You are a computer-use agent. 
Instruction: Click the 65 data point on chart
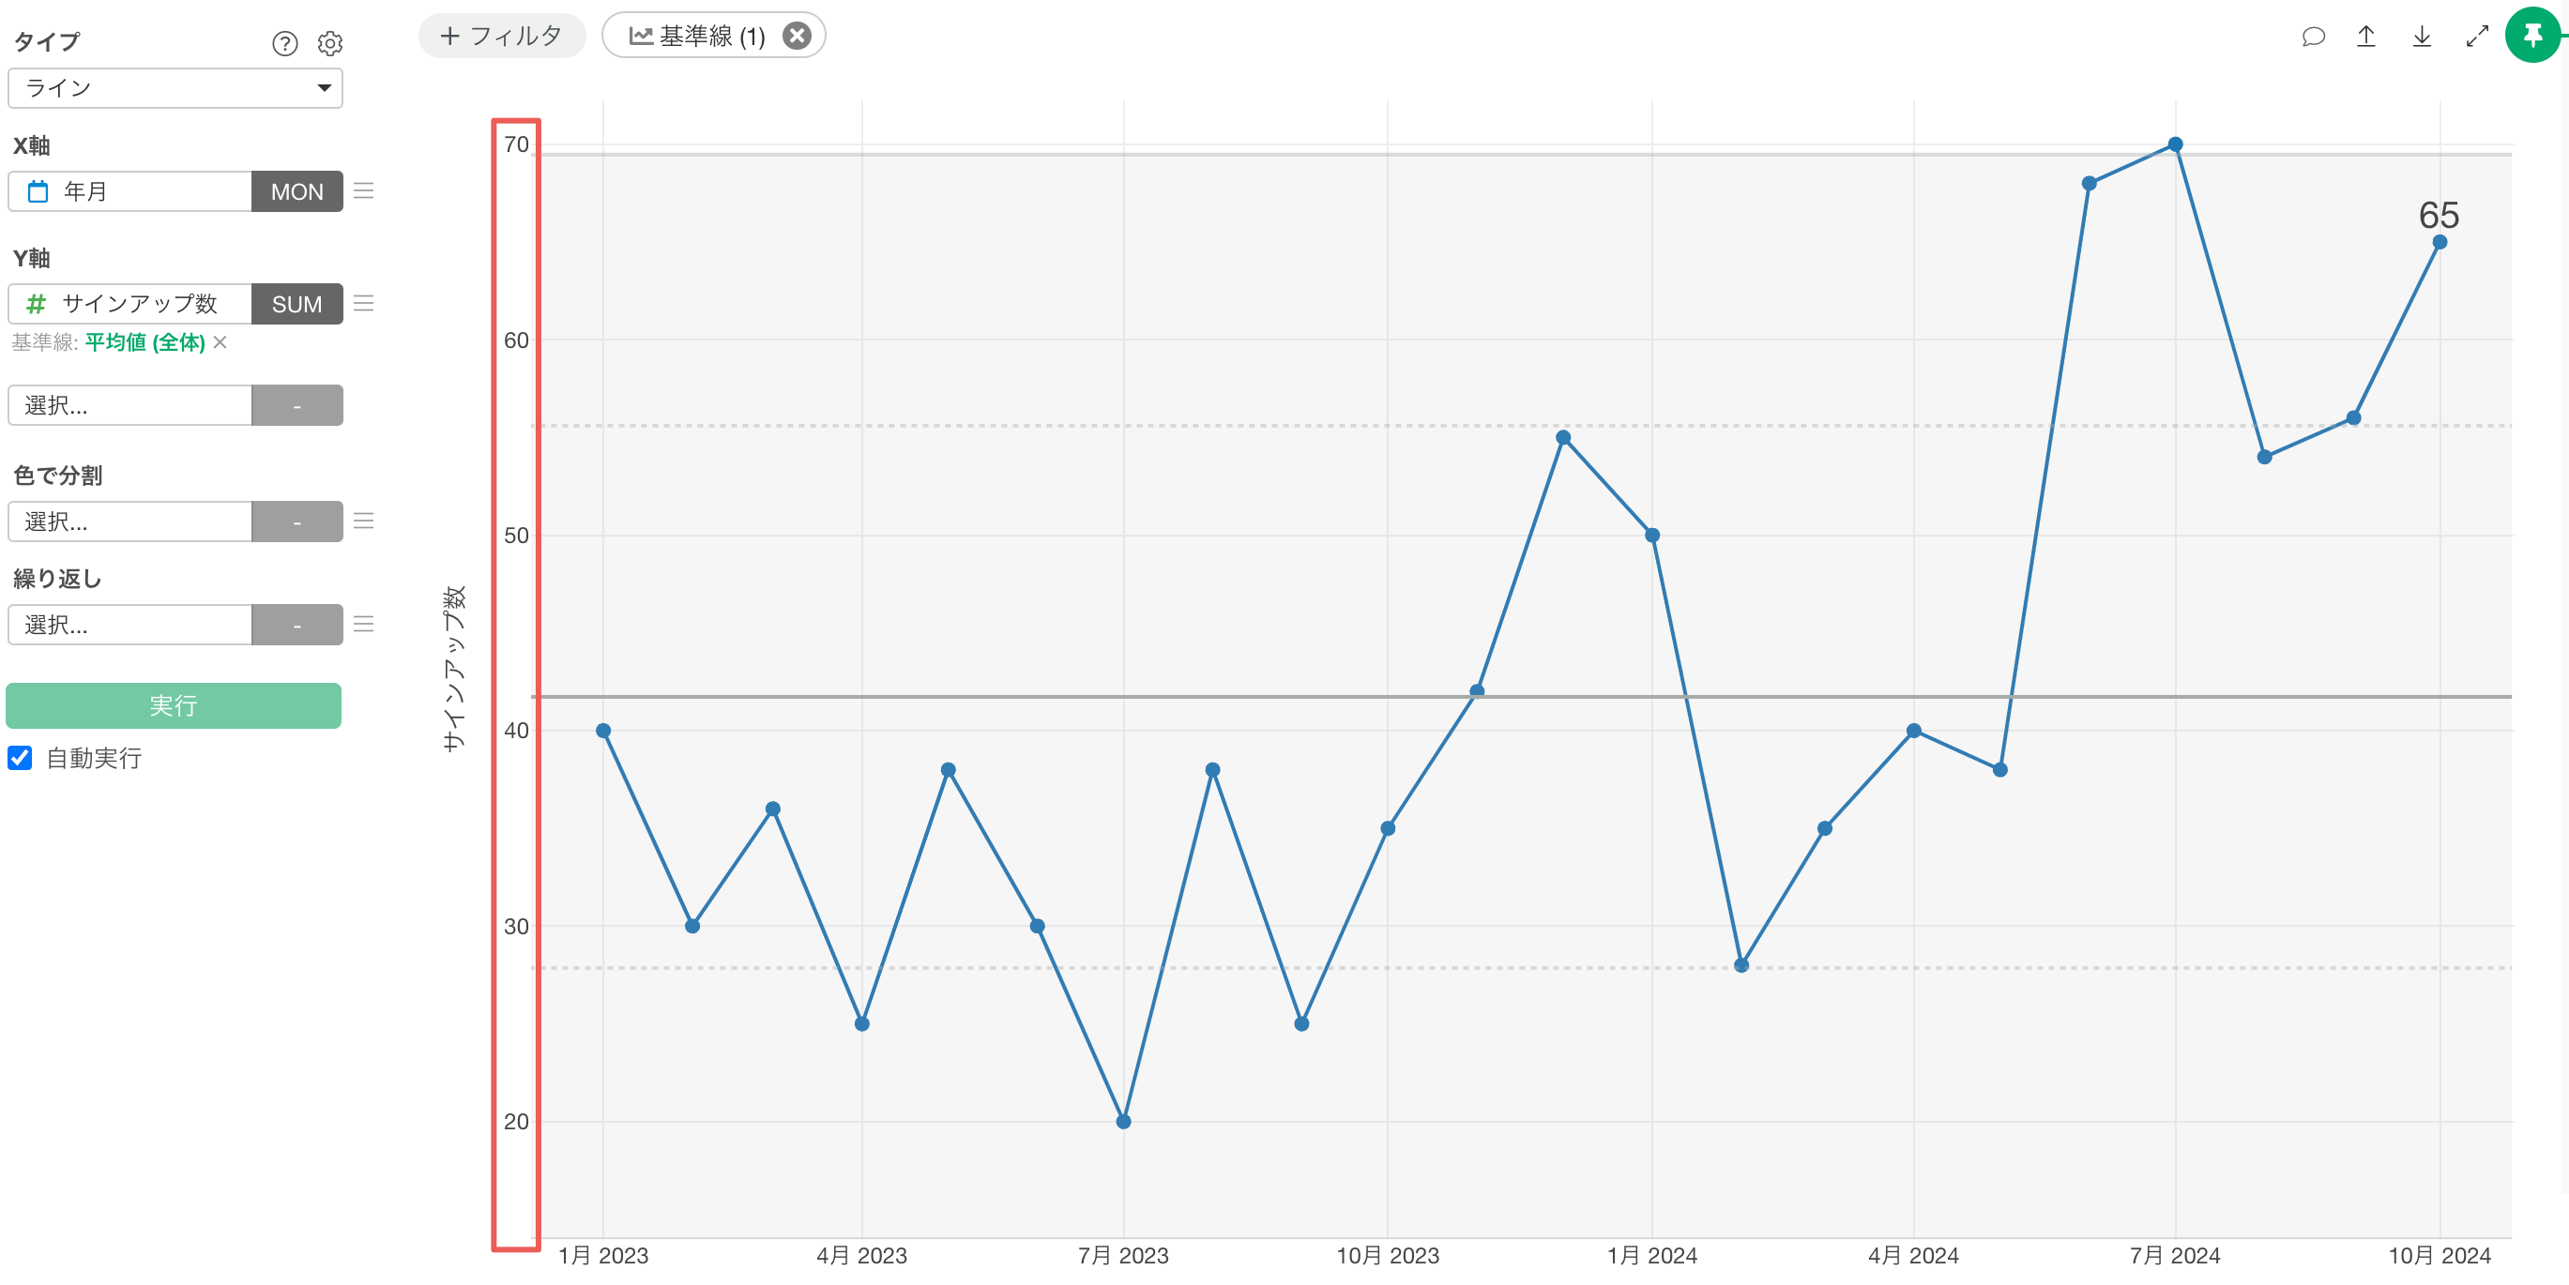[x=2439, y=242]
